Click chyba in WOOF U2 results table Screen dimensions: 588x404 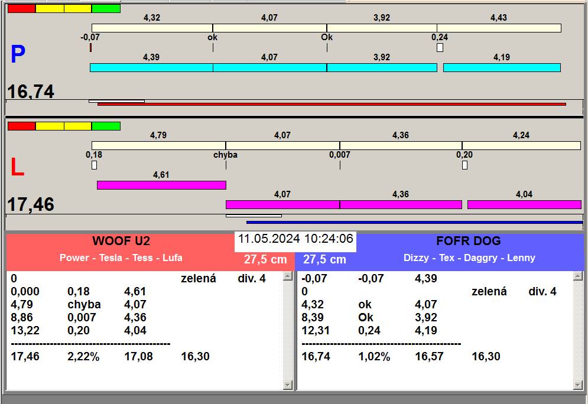click(x=84, y=304)
